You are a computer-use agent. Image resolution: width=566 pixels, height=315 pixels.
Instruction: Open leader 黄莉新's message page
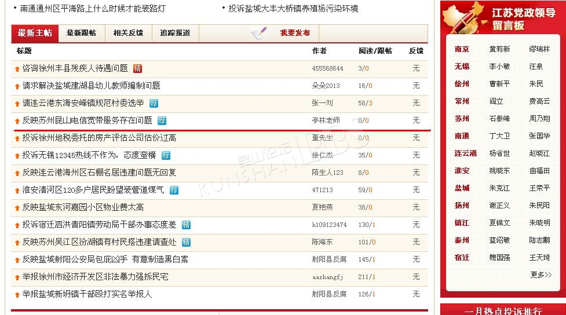(x=499, y=49)
